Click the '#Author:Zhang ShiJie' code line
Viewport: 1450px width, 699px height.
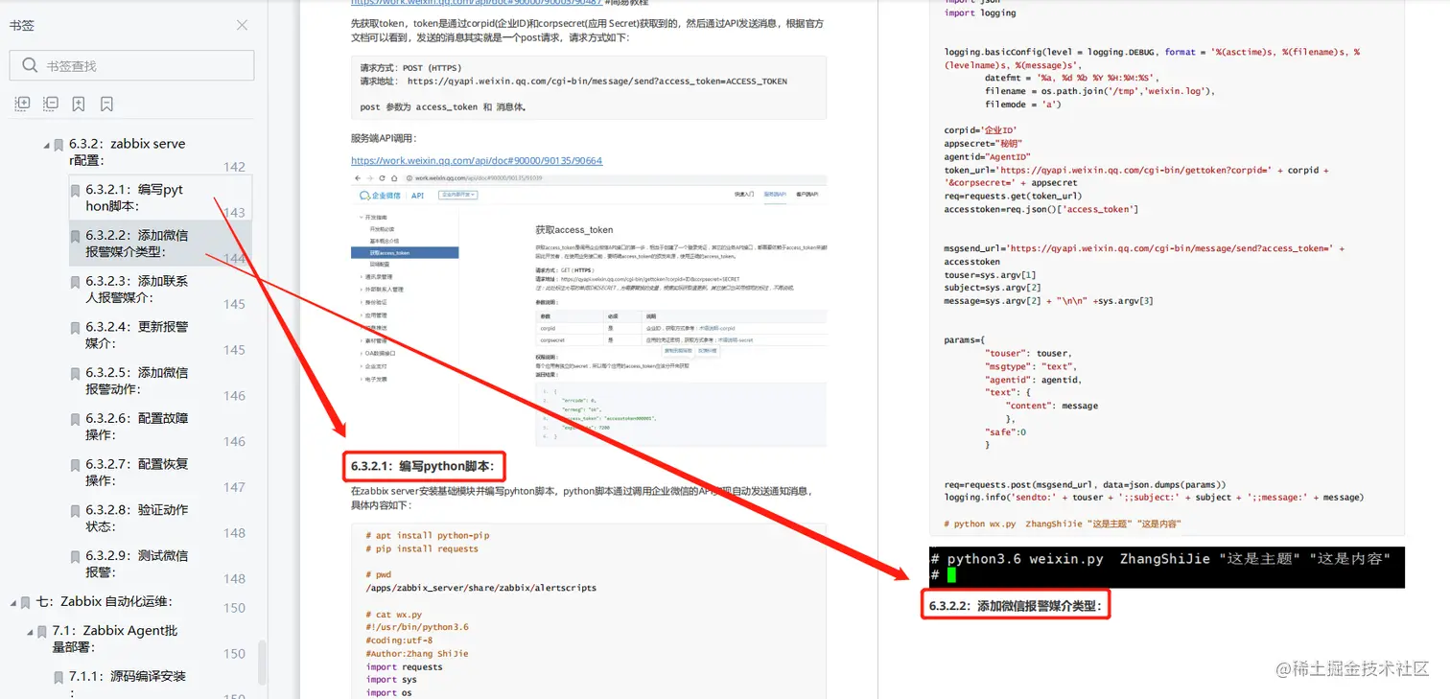pyautogui.click(x=417, y=654)
